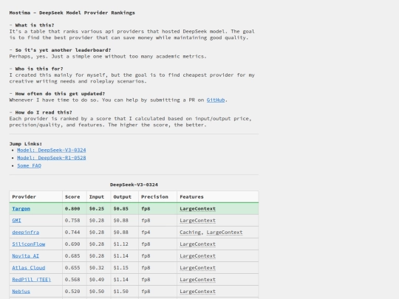The image size is (399, 299).
Task: Click Targon's input price $0.25
Action: click(x=97, y=209)
